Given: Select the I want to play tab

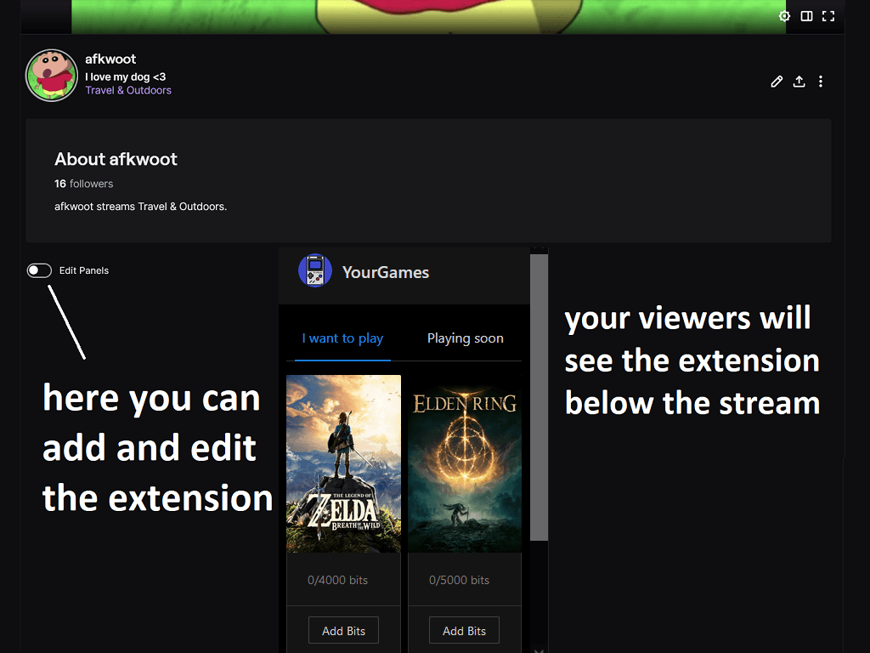Looking at the screenshot, I should coord(342,338).
